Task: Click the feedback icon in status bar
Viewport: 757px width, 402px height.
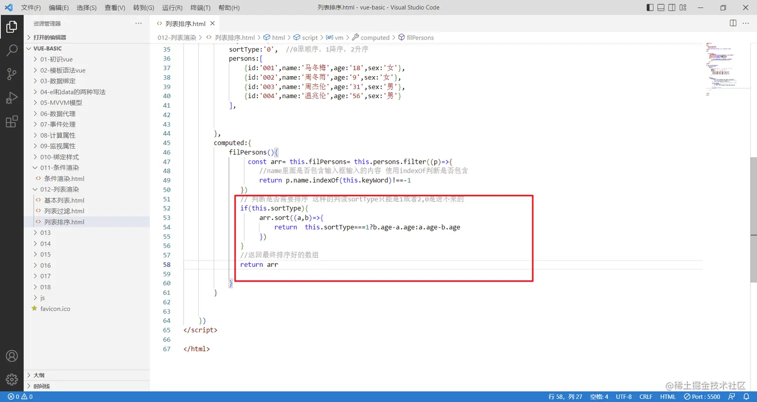Action: pyautogui.click(x=732, y=396)
